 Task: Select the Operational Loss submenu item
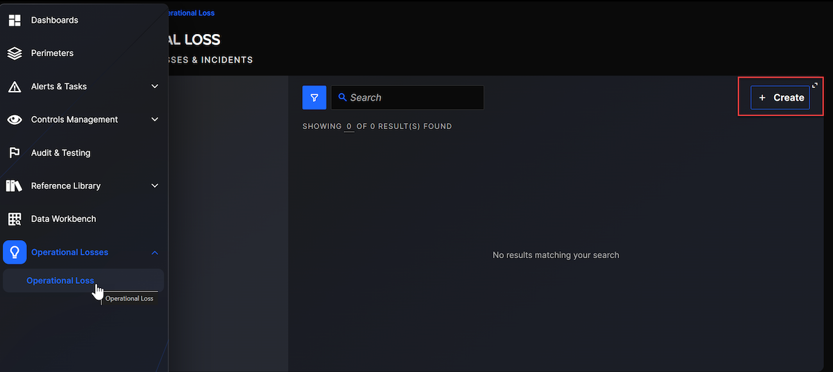pyautogui.click(x=60, y=280)
